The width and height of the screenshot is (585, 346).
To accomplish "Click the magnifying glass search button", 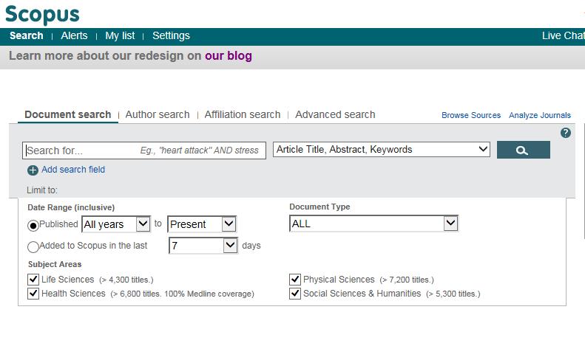I will pyautogui.click(x=523, y=150).
